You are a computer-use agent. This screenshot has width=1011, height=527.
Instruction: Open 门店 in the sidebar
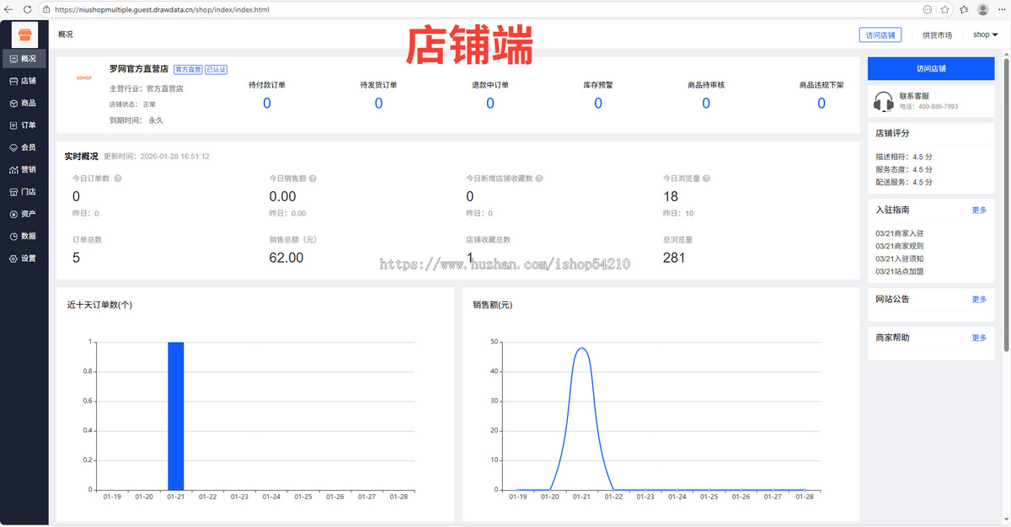(24, 192)
